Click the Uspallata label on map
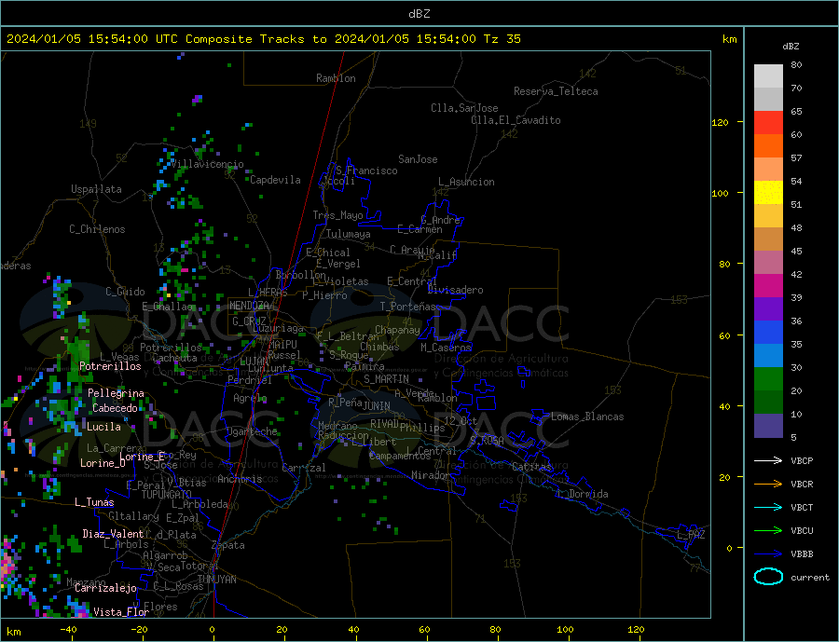This screenshot has height=642, width=839. (96, 189)
